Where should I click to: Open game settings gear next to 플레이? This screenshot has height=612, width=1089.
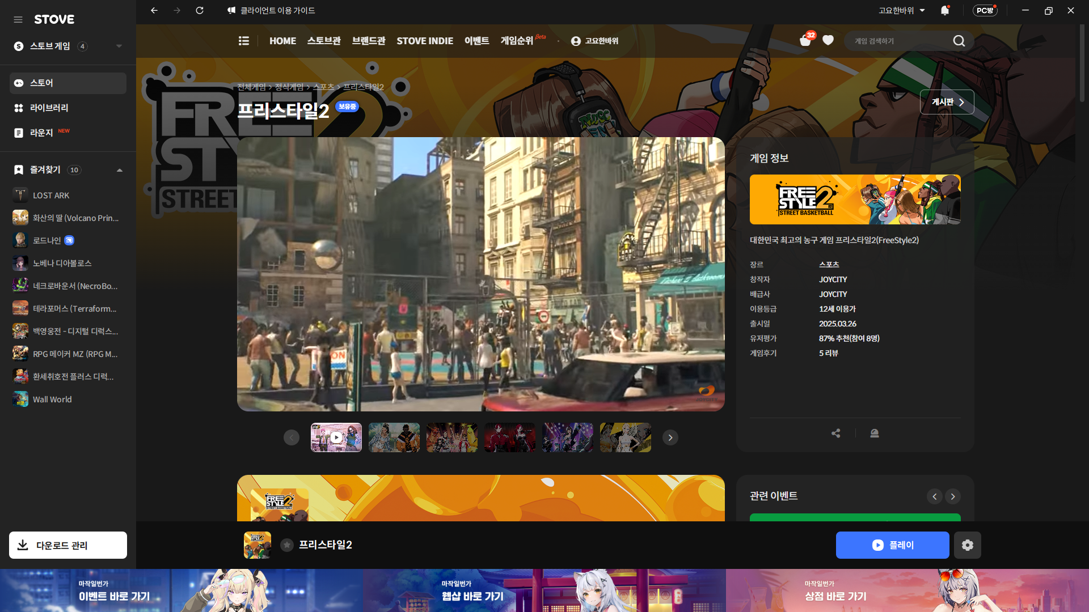click(968, 545)
